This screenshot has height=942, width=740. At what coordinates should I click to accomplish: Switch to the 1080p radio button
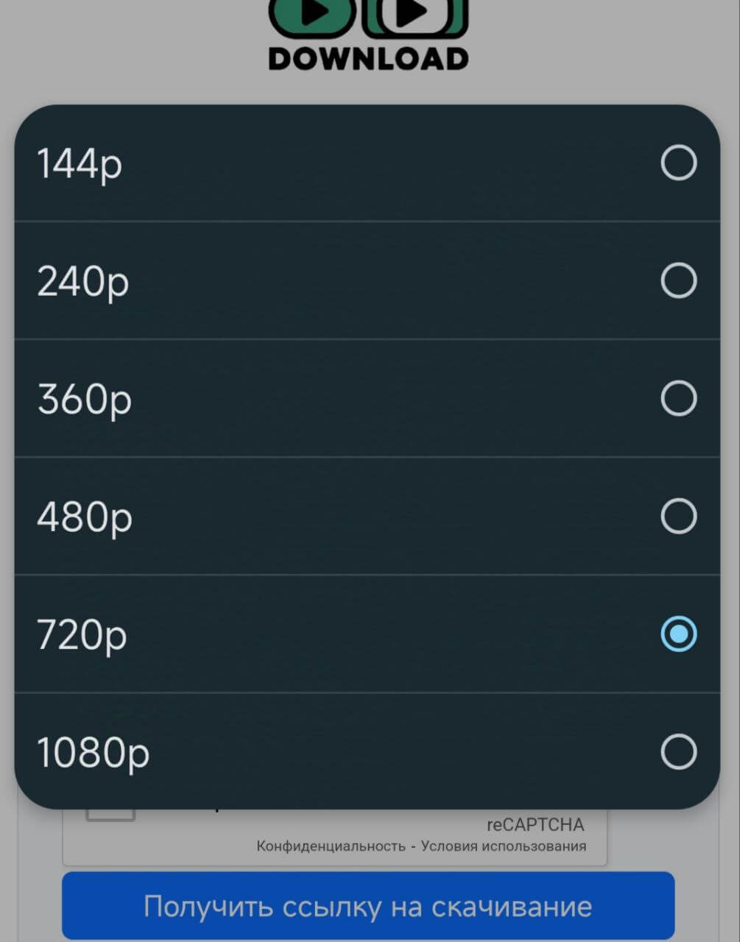click(678, 751)
